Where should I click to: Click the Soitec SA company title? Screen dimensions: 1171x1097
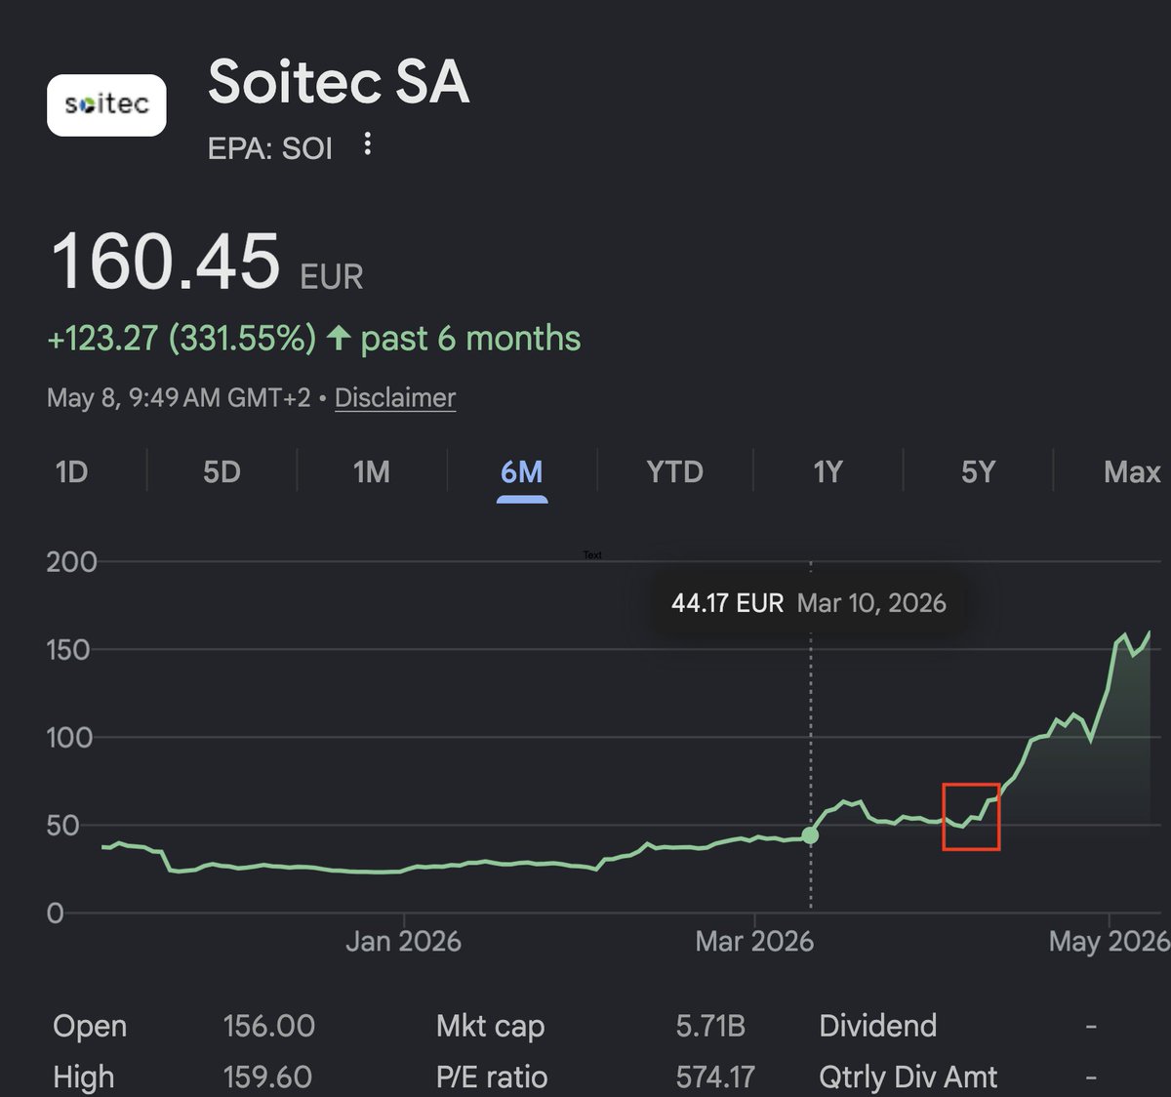(x=339, y=81)
